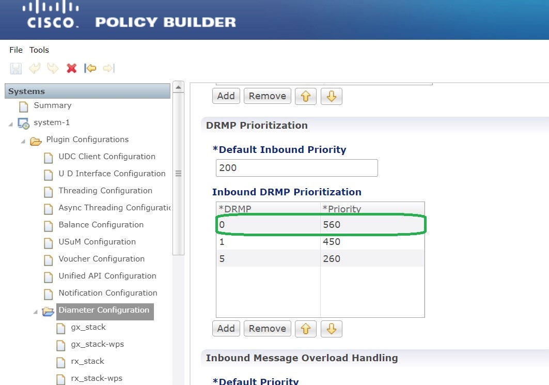Screen dimensions: 549x385
Task: Click the Systems panel header
Action: pyautogui.click(x=87, y=91)
